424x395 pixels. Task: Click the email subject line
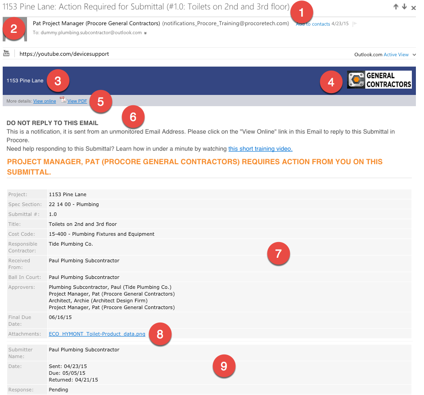[144, 7]
